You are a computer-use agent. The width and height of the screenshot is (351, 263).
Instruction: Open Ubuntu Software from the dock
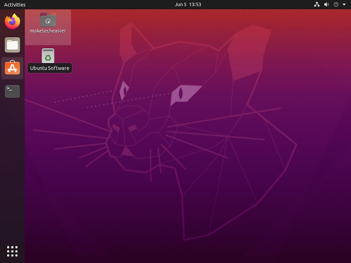(x=11, y=68)
